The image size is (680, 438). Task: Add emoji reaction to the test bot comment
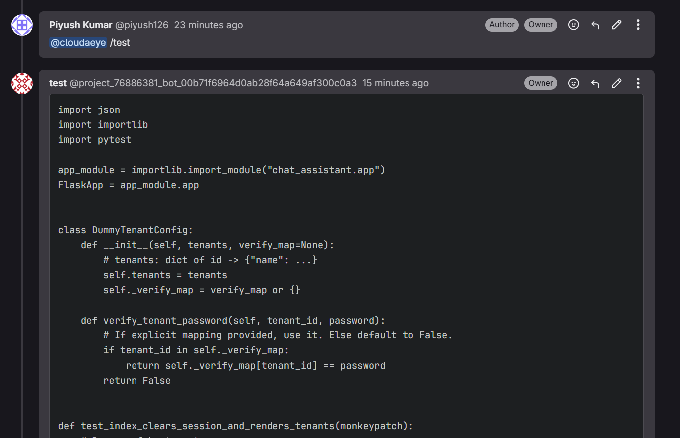(573, 83)
